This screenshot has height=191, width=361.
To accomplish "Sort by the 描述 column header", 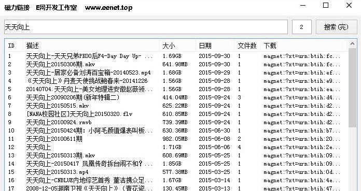I will click(x=91, y=46).
